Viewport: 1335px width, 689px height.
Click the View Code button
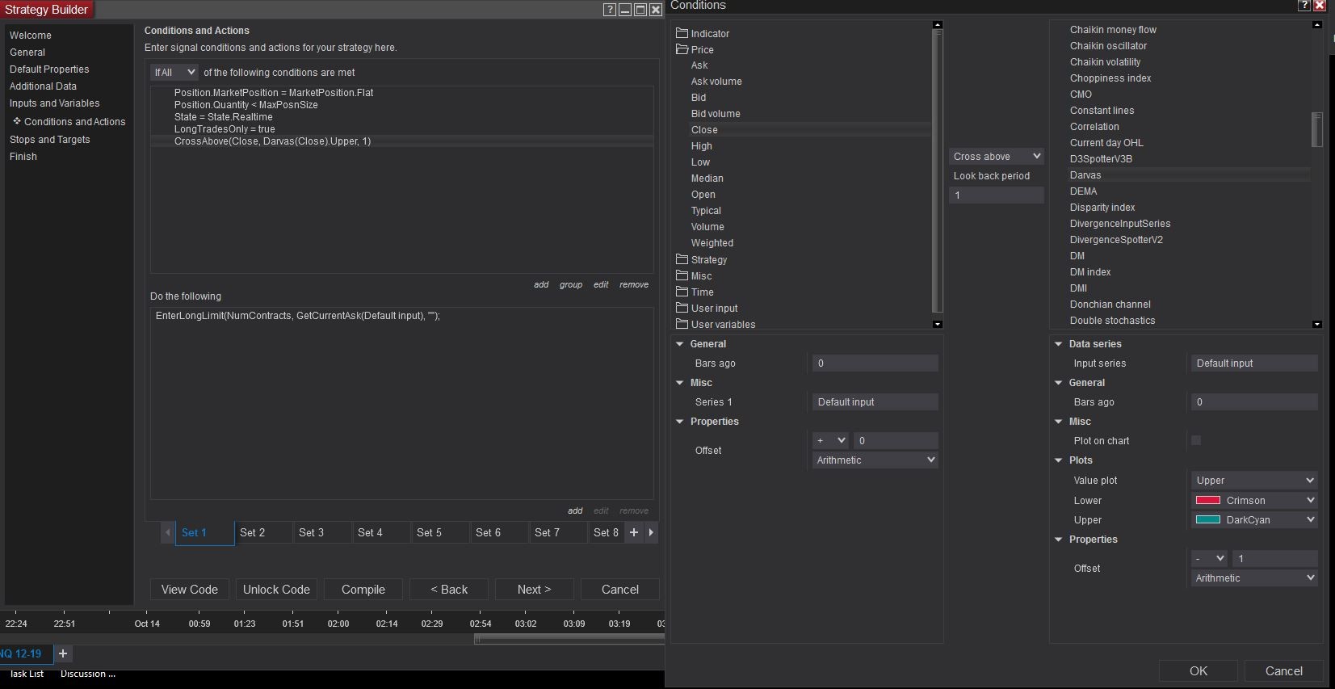(x=190, y=590)
